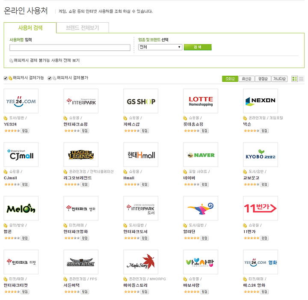Image resolution: width=308 pixels, height=300 pixels.
Task: Open the 업종 및 브랜드 dropdown
Action: point(160,47)
